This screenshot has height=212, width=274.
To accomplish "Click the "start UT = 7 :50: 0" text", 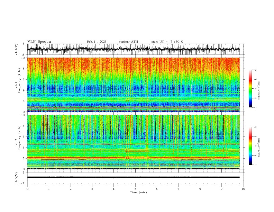I will tap(167, 42).
